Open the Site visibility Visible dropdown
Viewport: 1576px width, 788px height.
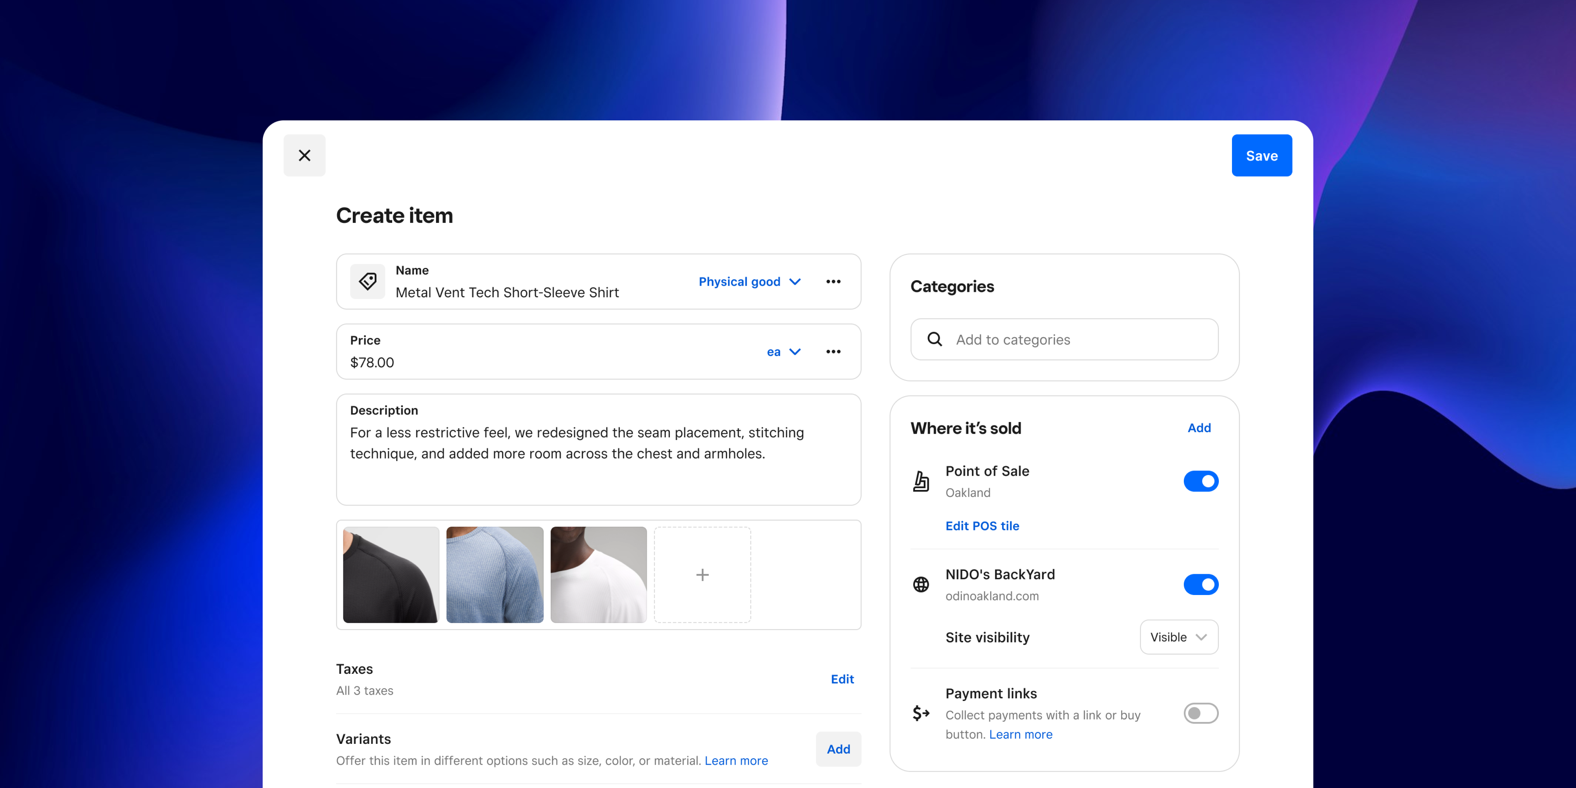coord(1179,637)
